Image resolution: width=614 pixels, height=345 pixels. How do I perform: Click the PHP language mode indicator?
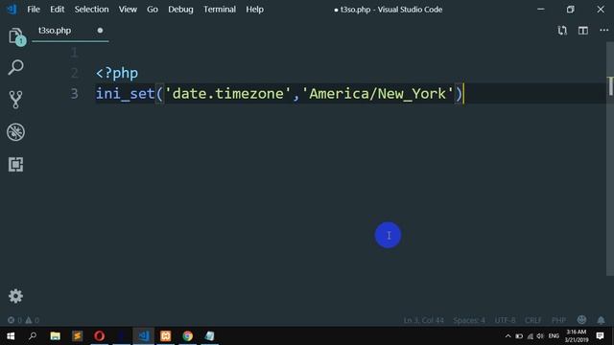click(x=558, y=320)
